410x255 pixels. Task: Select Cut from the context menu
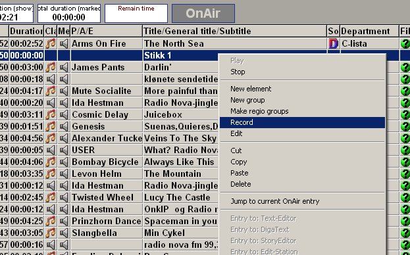coord(302,151)
